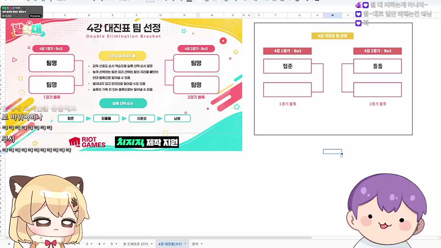Screen dimensions: 441x248
Task: Select column F header
Action: pos(136,15)
